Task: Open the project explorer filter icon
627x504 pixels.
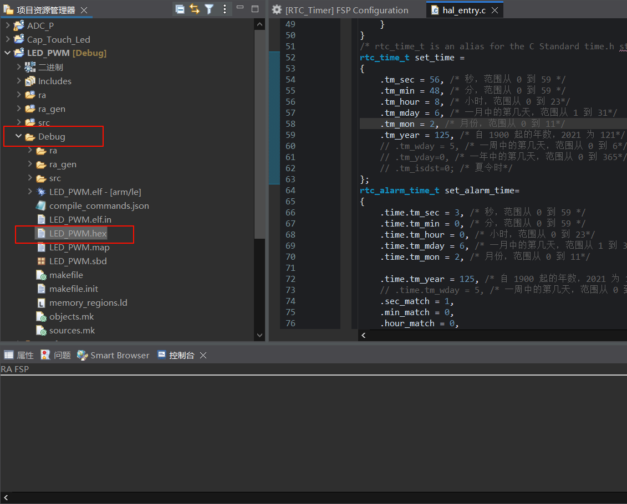Action: pos(209,9)
